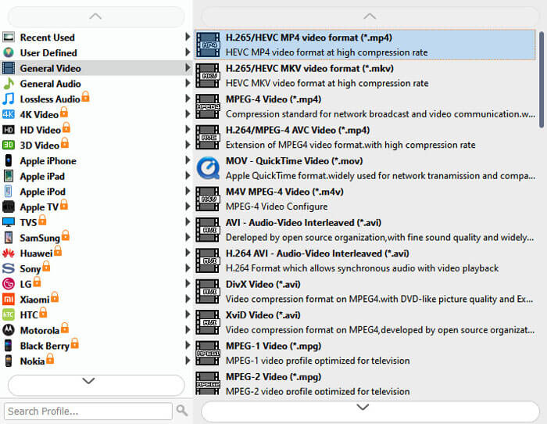The image size is (547, 424).
Task: Expand the Apple iPhone submenu arrow
Action: click(x=188, y=160)
